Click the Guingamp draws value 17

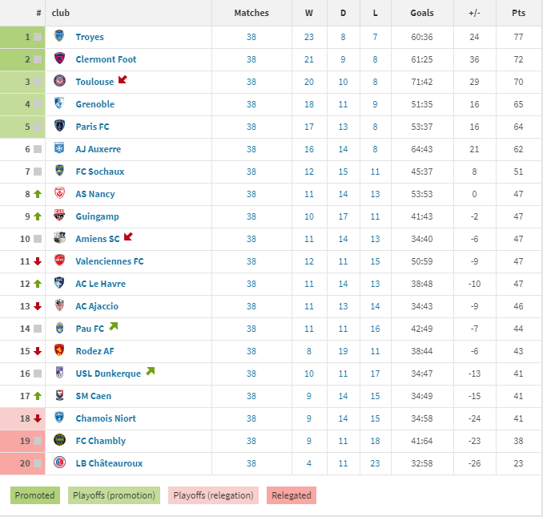click(343, 216)
